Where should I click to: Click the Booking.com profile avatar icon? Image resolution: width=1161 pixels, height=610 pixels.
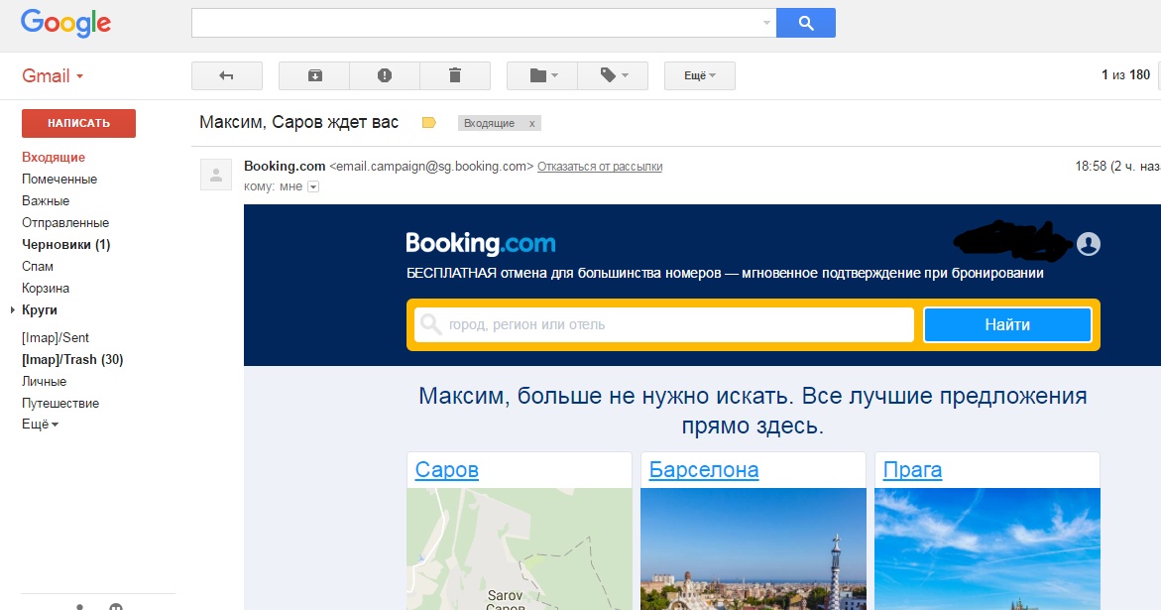1088,244
